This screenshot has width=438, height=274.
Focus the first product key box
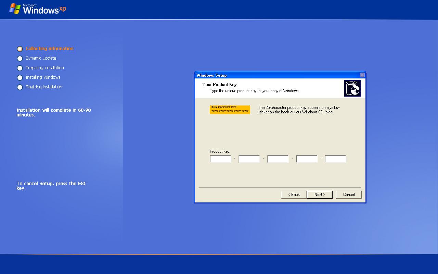click(x=220, y=159)
